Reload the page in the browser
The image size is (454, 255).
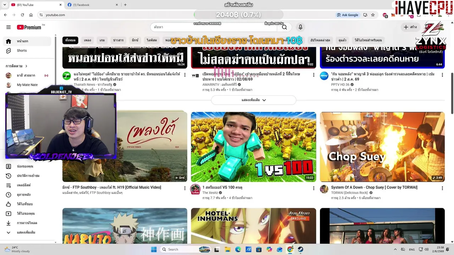[x=22, y=15]
